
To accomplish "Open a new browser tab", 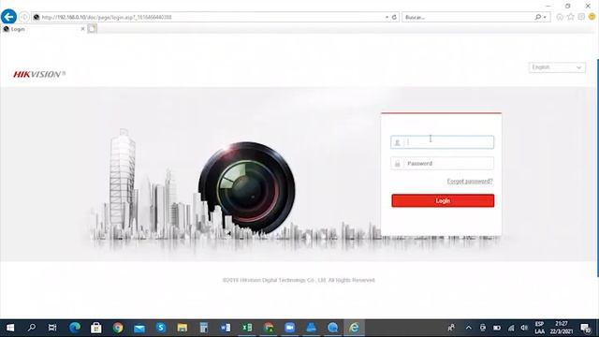I will pos(92,29).
